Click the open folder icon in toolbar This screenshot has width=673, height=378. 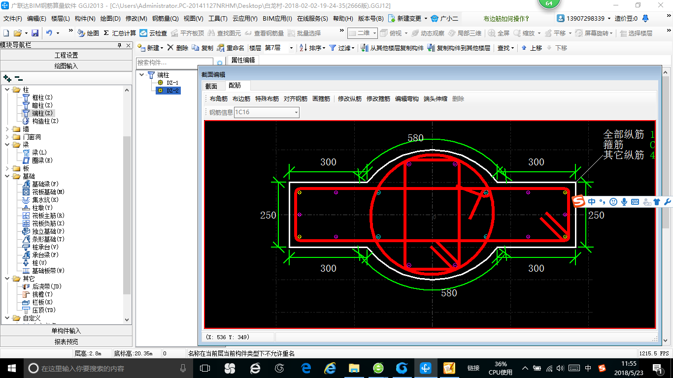click(x=17, y=33)
